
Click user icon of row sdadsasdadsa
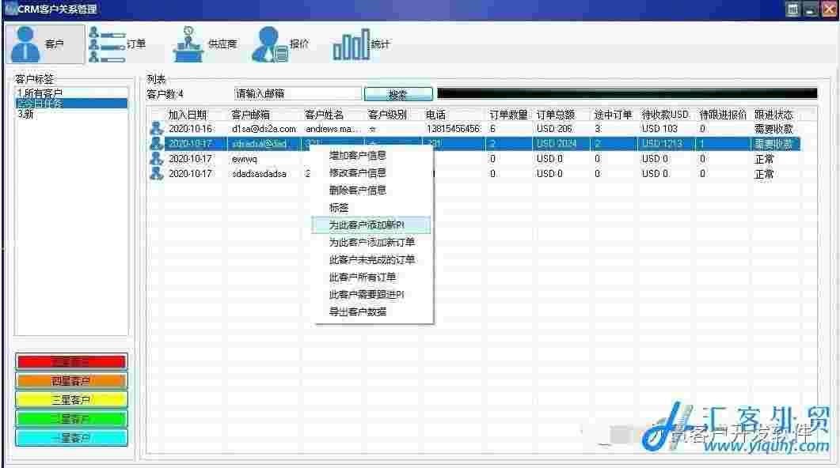tap(157, 173)
